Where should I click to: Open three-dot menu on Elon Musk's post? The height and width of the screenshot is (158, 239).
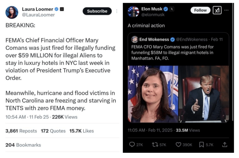(x=226, y=10)
